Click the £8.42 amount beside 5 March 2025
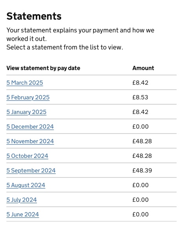Screen dimensions: 183x235 pos(140,83)
